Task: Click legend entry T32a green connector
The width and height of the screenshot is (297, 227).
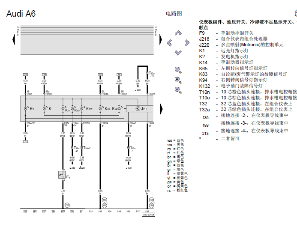Action: pyautogui.click(x=246, y=110)
